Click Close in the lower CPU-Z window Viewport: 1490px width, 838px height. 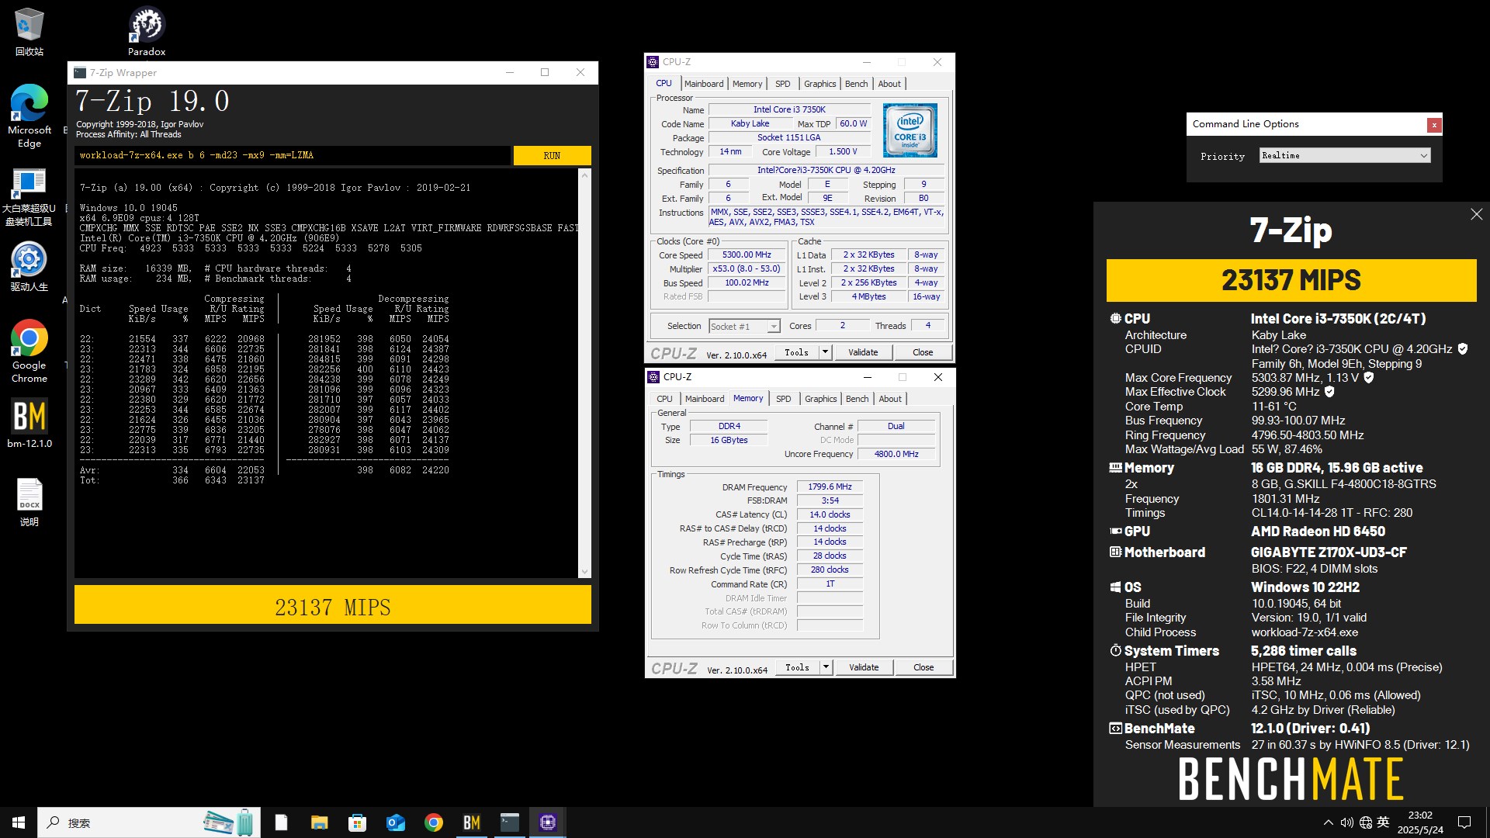point(923,667)
